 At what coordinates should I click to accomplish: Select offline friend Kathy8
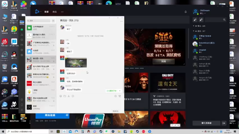tap(209, 65)
